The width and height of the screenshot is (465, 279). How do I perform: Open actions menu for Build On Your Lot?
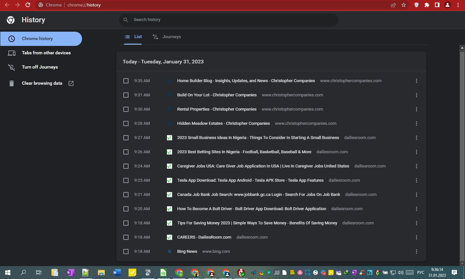click(417, 95)
